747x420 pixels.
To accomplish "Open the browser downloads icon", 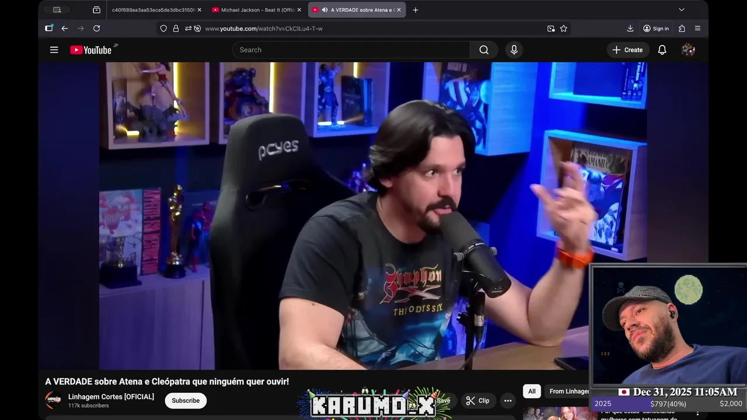I will pyautogui.click(x=630, y=29).
